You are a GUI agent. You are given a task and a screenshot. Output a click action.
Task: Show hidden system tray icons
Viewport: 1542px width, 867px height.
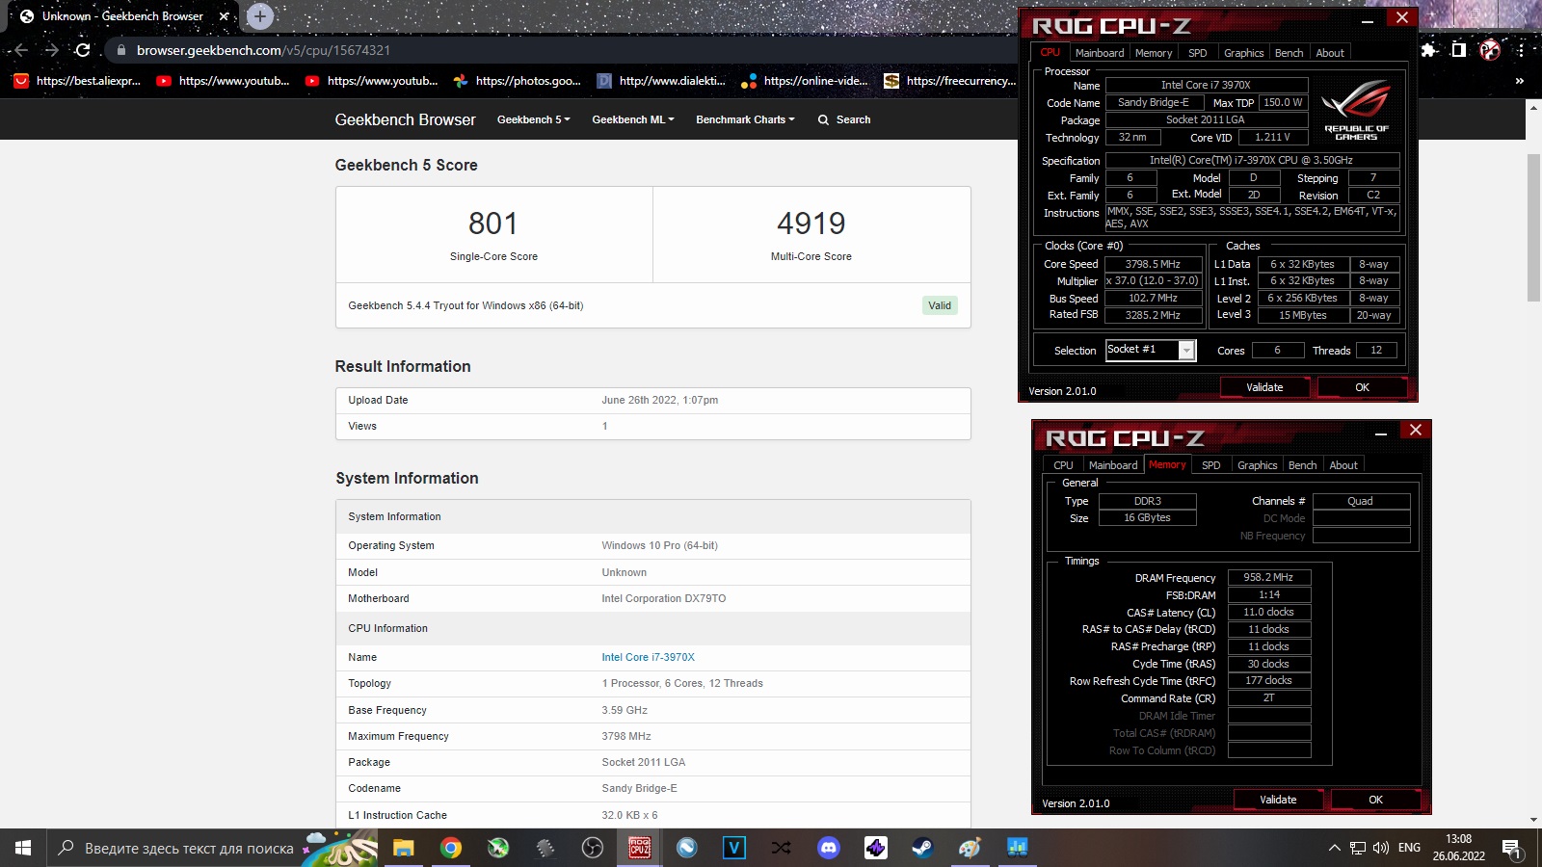click(x=1334, y=848)
